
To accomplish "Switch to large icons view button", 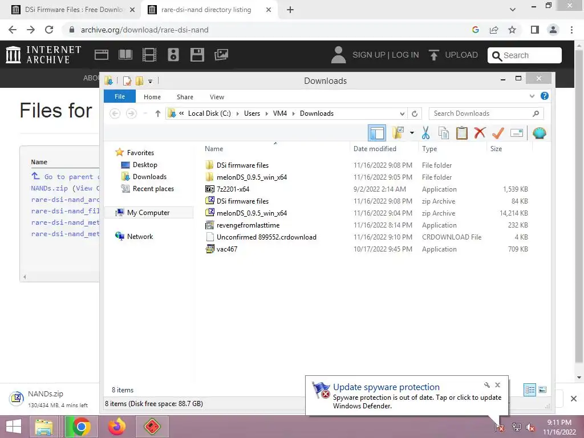I will (543, 390).
